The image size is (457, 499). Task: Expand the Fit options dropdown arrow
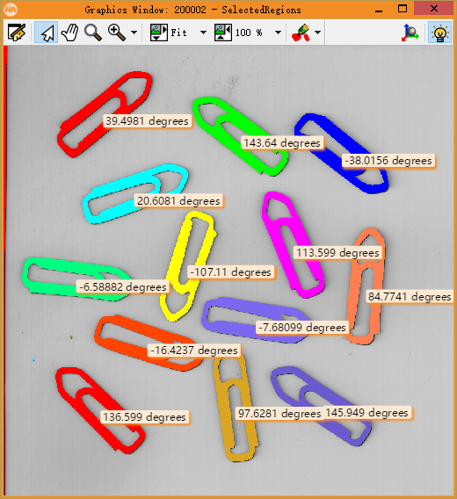click(203, 33)
